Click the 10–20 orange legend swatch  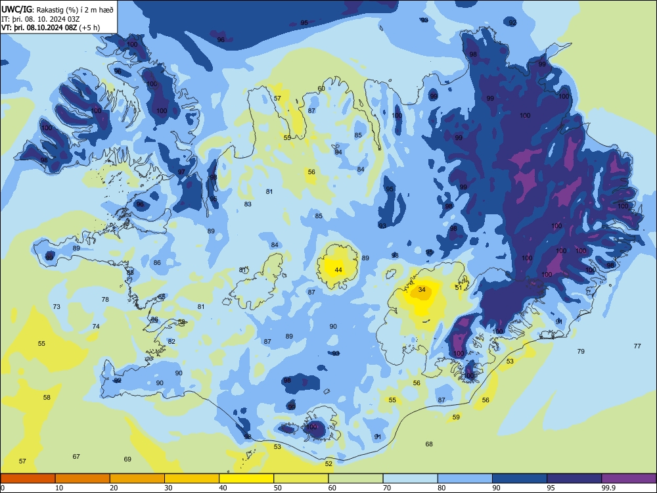83,479
